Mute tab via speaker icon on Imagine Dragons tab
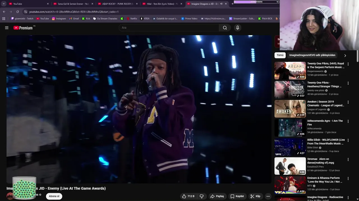Viewport: 359px width, 201px height. (x=221, y=4)
